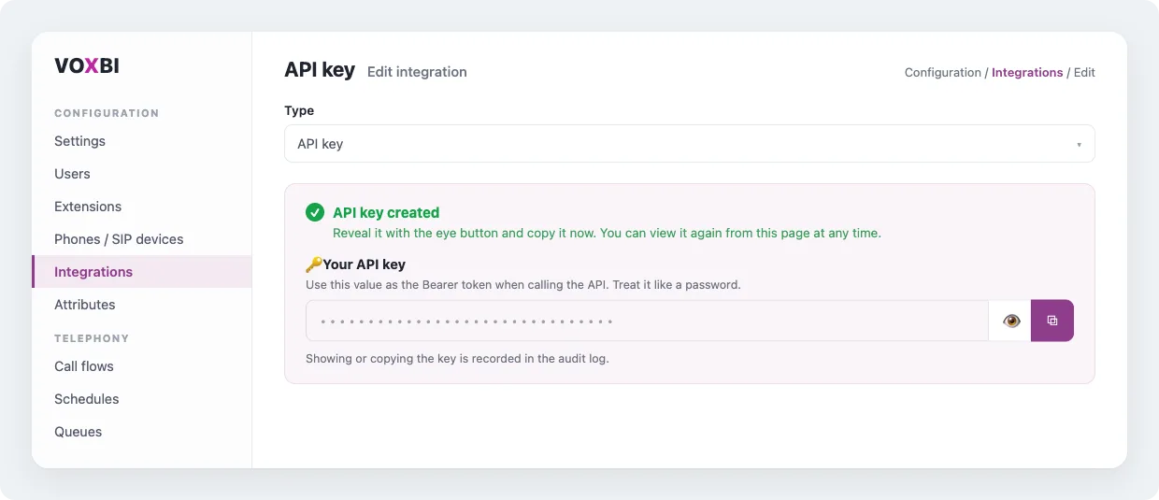Reveal the API key with the eye button

coord(1010,321)
